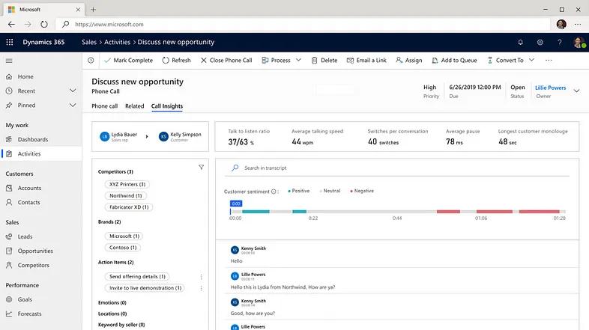Image resolution: width=589 pixels, height=330 pixels.
Task: Click the user avatar in Dynamics header
Action: 579,42
